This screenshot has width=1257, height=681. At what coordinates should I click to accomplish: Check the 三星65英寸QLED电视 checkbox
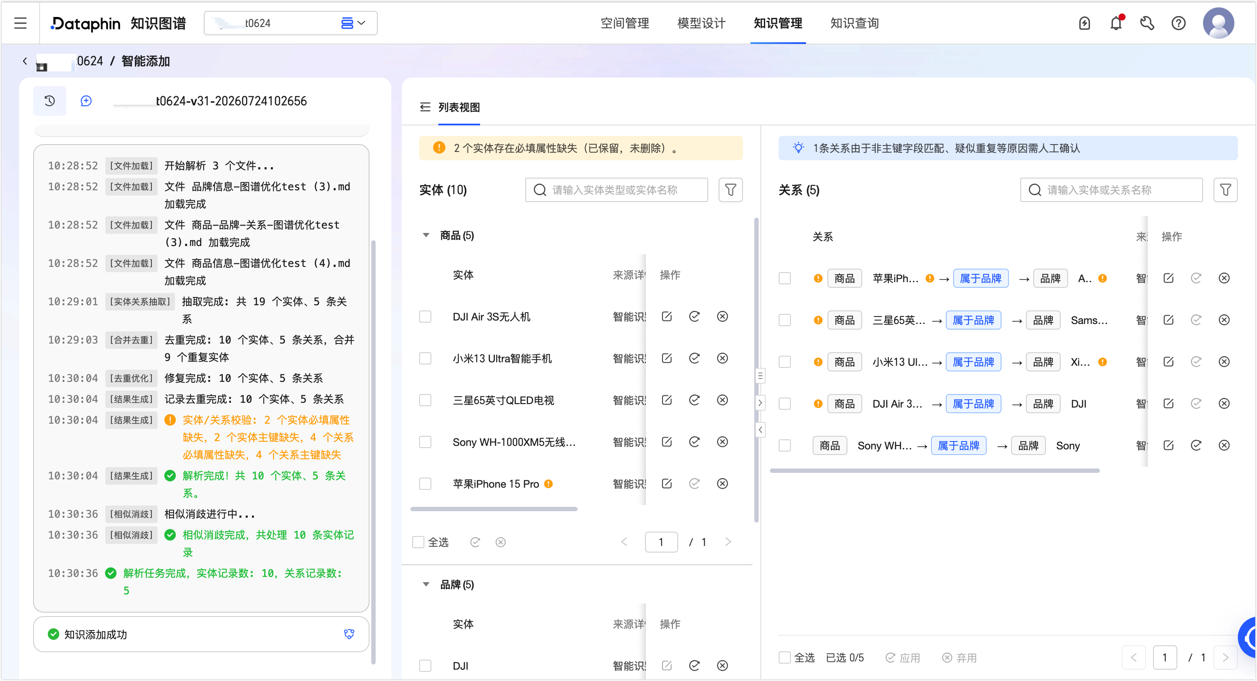(425, 400)
